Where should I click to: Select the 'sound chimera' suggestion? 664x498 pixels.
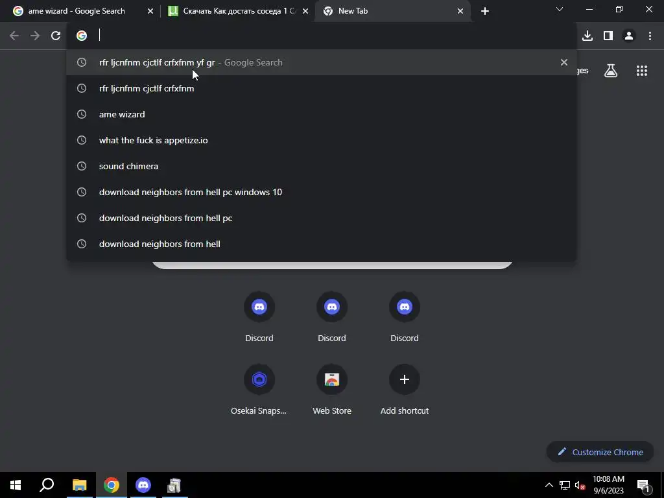point(321,166)
